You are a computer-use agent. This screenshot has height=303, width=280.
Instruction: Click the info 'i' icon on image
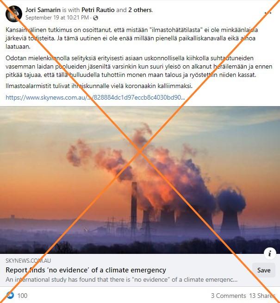pyautogui.click(x=269, y=253)
